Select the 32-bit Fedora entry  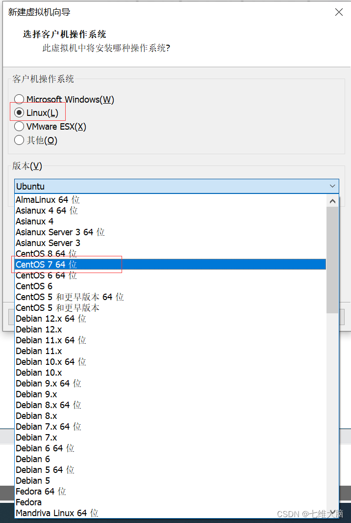(171, 502)
